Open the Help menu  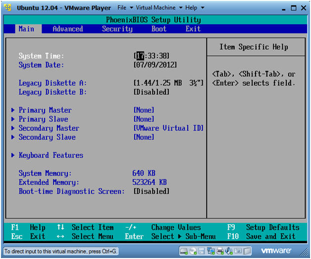click(191, 7)
